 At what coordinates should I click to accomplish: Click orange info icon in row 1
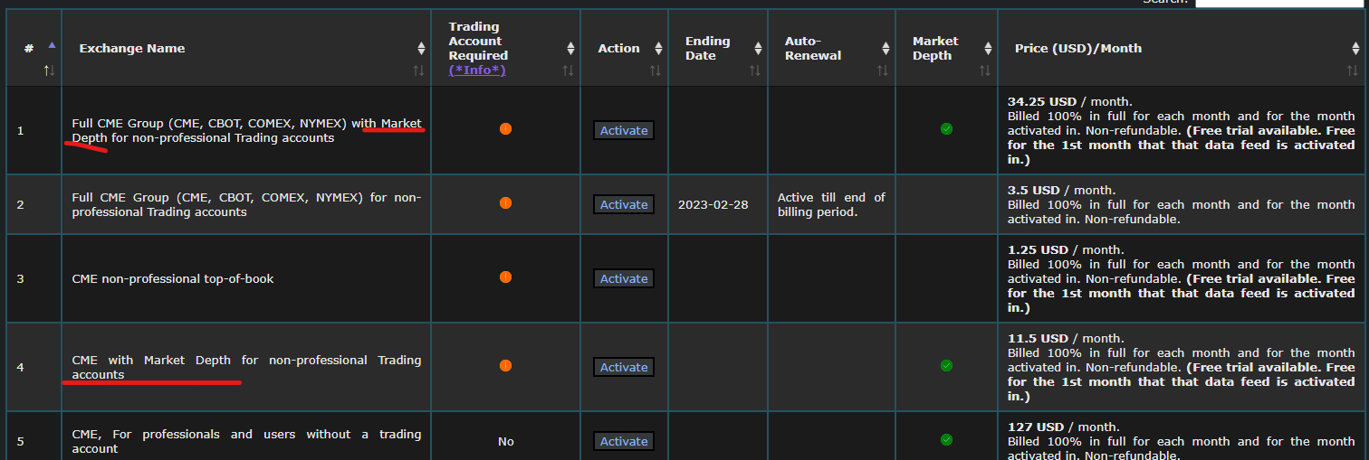click(x=505, y=128)
